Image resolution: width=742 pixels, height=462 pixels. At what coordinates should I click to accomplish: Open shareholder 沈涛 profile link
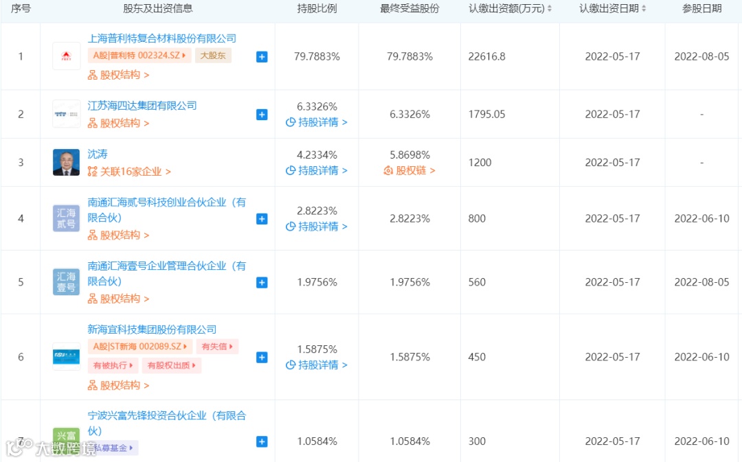(98, 154)
